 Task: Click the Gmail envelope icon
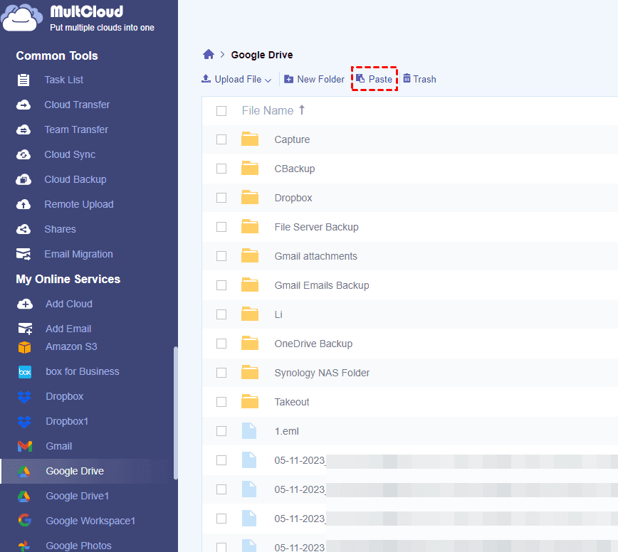pyautogui.click(x=25, y=447)
